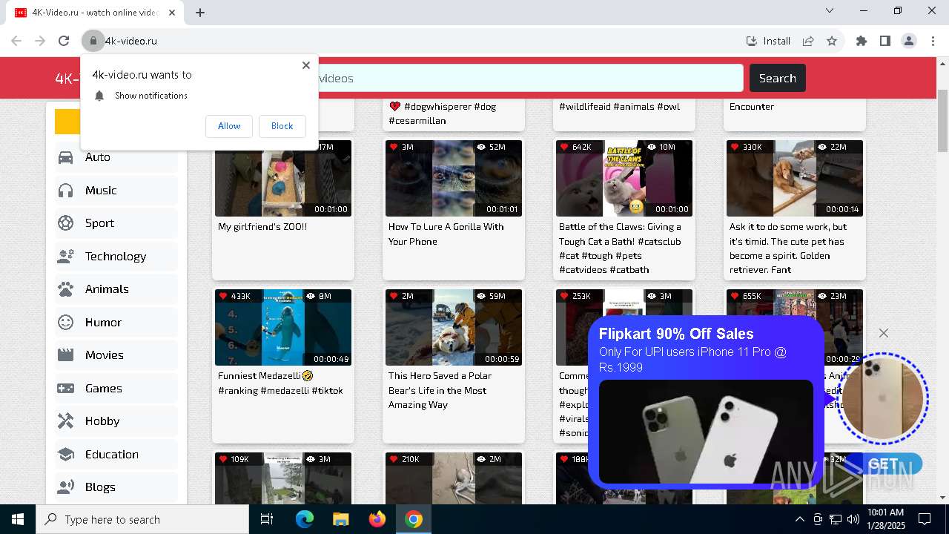Screen dimensions: 949x534
Task: Open Chrome menu three dots
Action: tap(933, 41)
